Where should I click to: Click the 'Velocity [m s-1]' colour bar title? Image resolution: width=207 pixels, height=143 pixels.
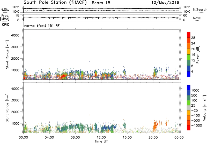[x=204, y=108]
